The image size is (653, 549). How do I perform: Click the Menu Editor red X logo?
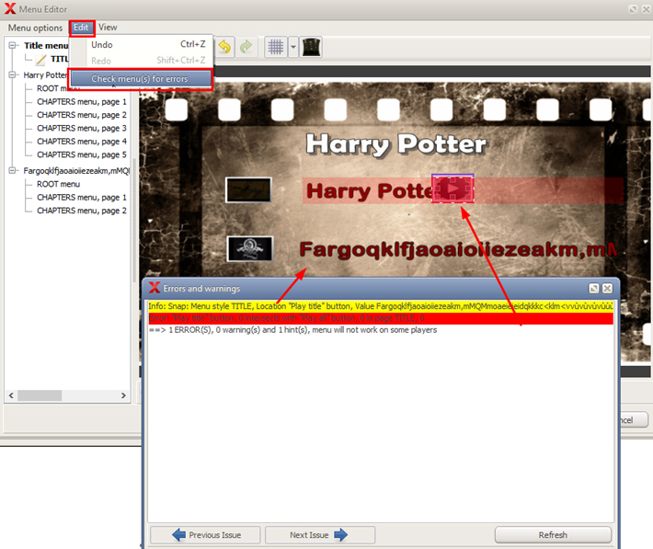10,9
